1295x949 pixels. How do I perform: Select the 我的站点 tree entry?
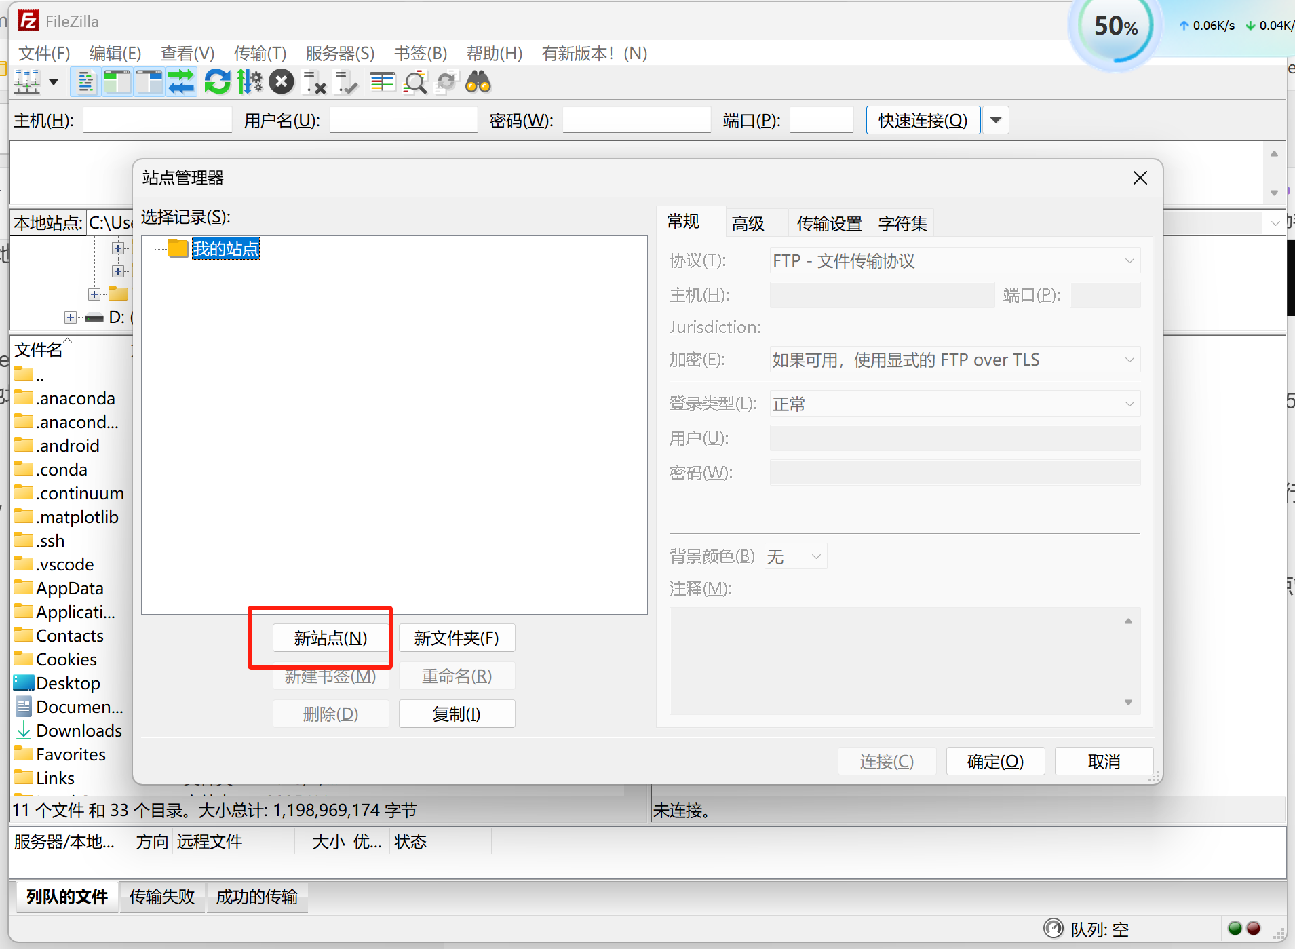(x=225, y=248)
